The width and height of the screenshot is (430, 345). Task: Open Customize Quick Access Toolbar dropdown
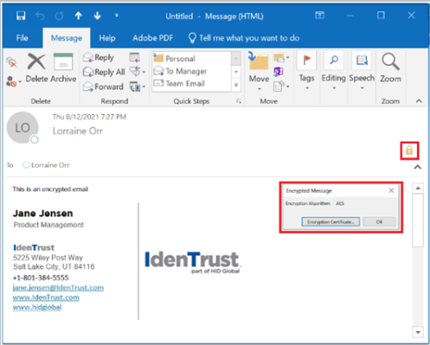point(117,15)
